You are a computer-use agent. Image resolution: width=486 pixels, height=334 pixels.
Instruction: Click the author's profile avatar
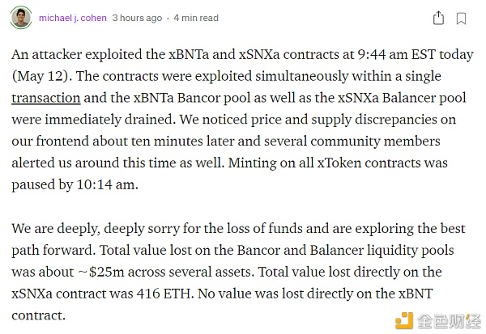click(x=22, y=18)
